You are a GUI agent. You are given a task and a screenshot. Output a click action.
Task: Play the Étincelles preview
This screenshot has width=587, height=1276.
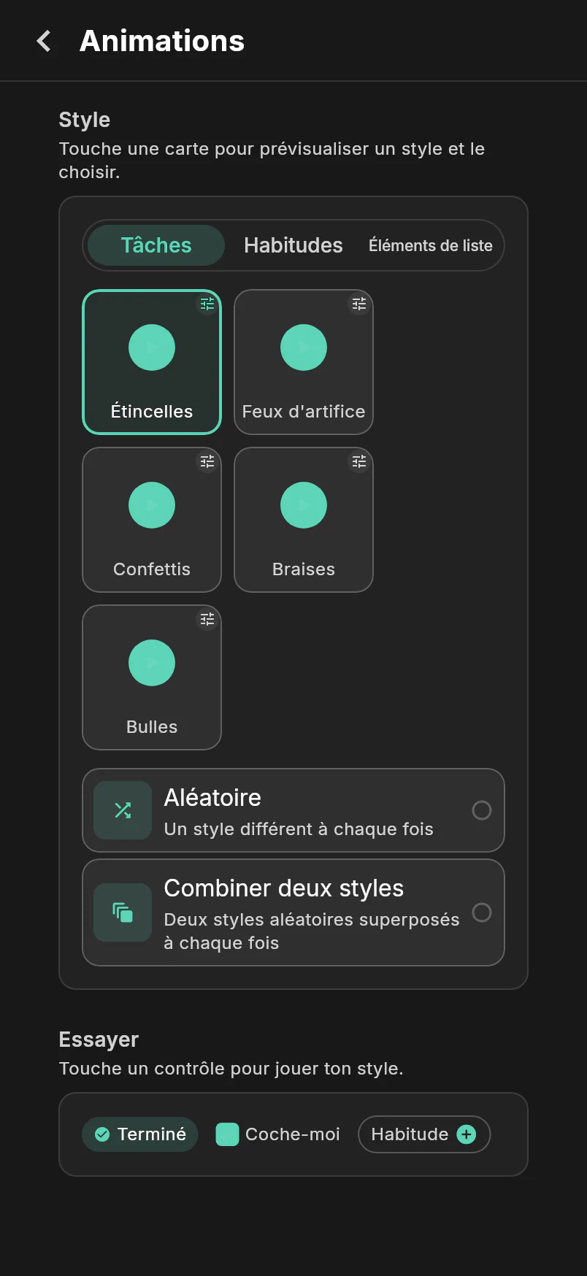click(x=152, y=347)
